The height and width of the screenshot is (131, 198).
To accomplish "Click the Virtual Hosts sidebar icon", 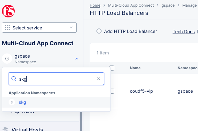I will click(6, 129).
